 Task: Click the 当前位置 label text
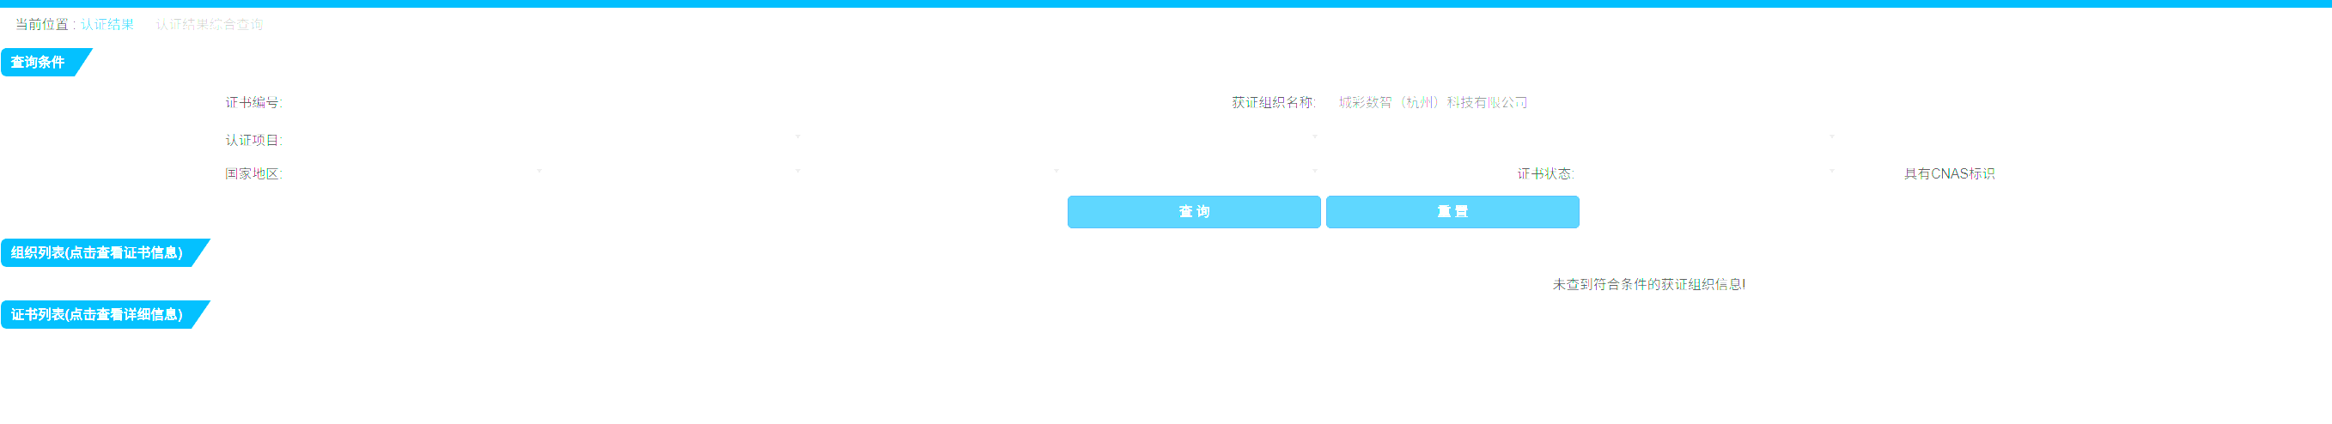coord(41,24)
